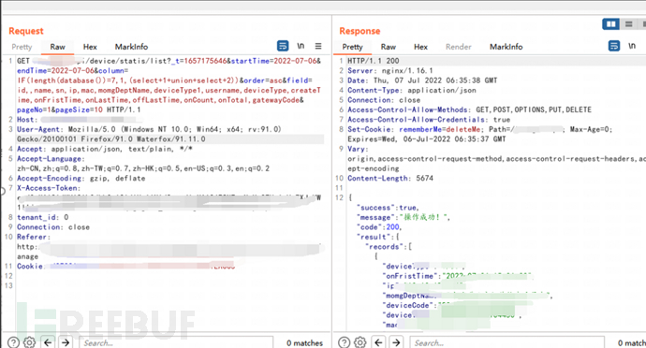Viewport: 646px width, 348px height.
Task: Go to previous match in Response search
Action: pyautogui.click(x=378, y=342)
